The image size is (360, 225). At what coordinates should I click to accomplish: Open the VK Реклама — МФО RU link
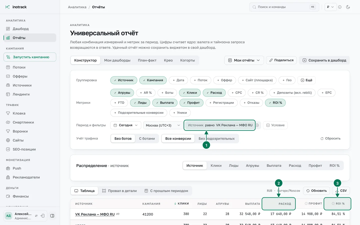pos(95,214)
